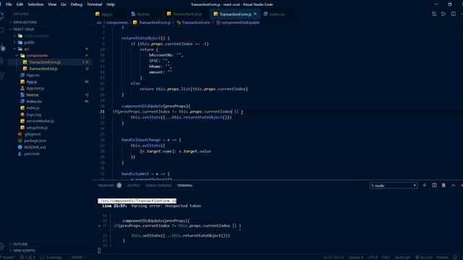This screenshot has height=260, width=463.
Task: Click the App.test.js flask icon
Action: pyautogui.click(x=22, y=88)
